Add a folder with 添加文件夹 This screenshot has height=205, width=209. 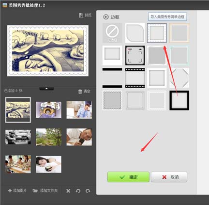pyautogui.click(x=45, y=191)
